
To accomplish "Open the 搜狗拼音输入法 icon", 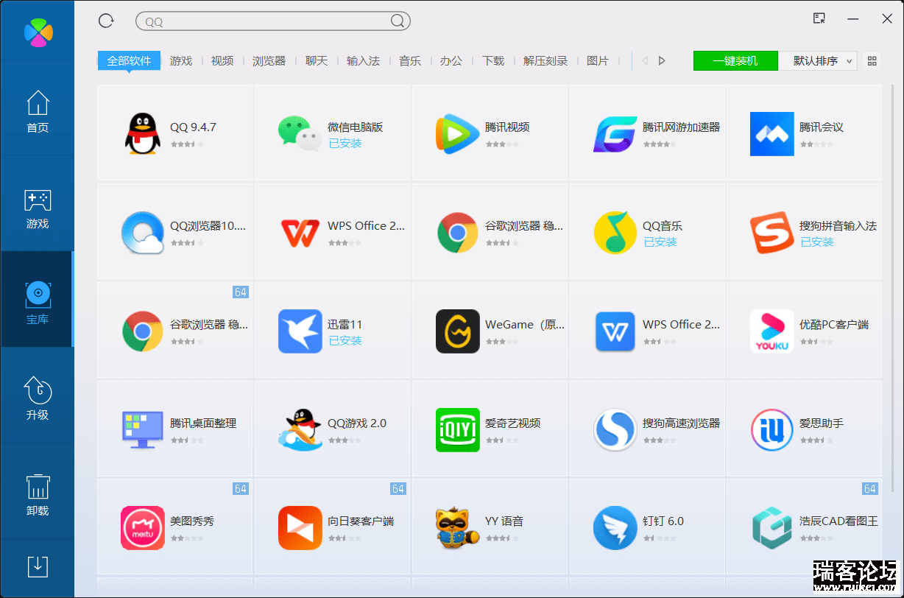I will [x=772, y=233].
